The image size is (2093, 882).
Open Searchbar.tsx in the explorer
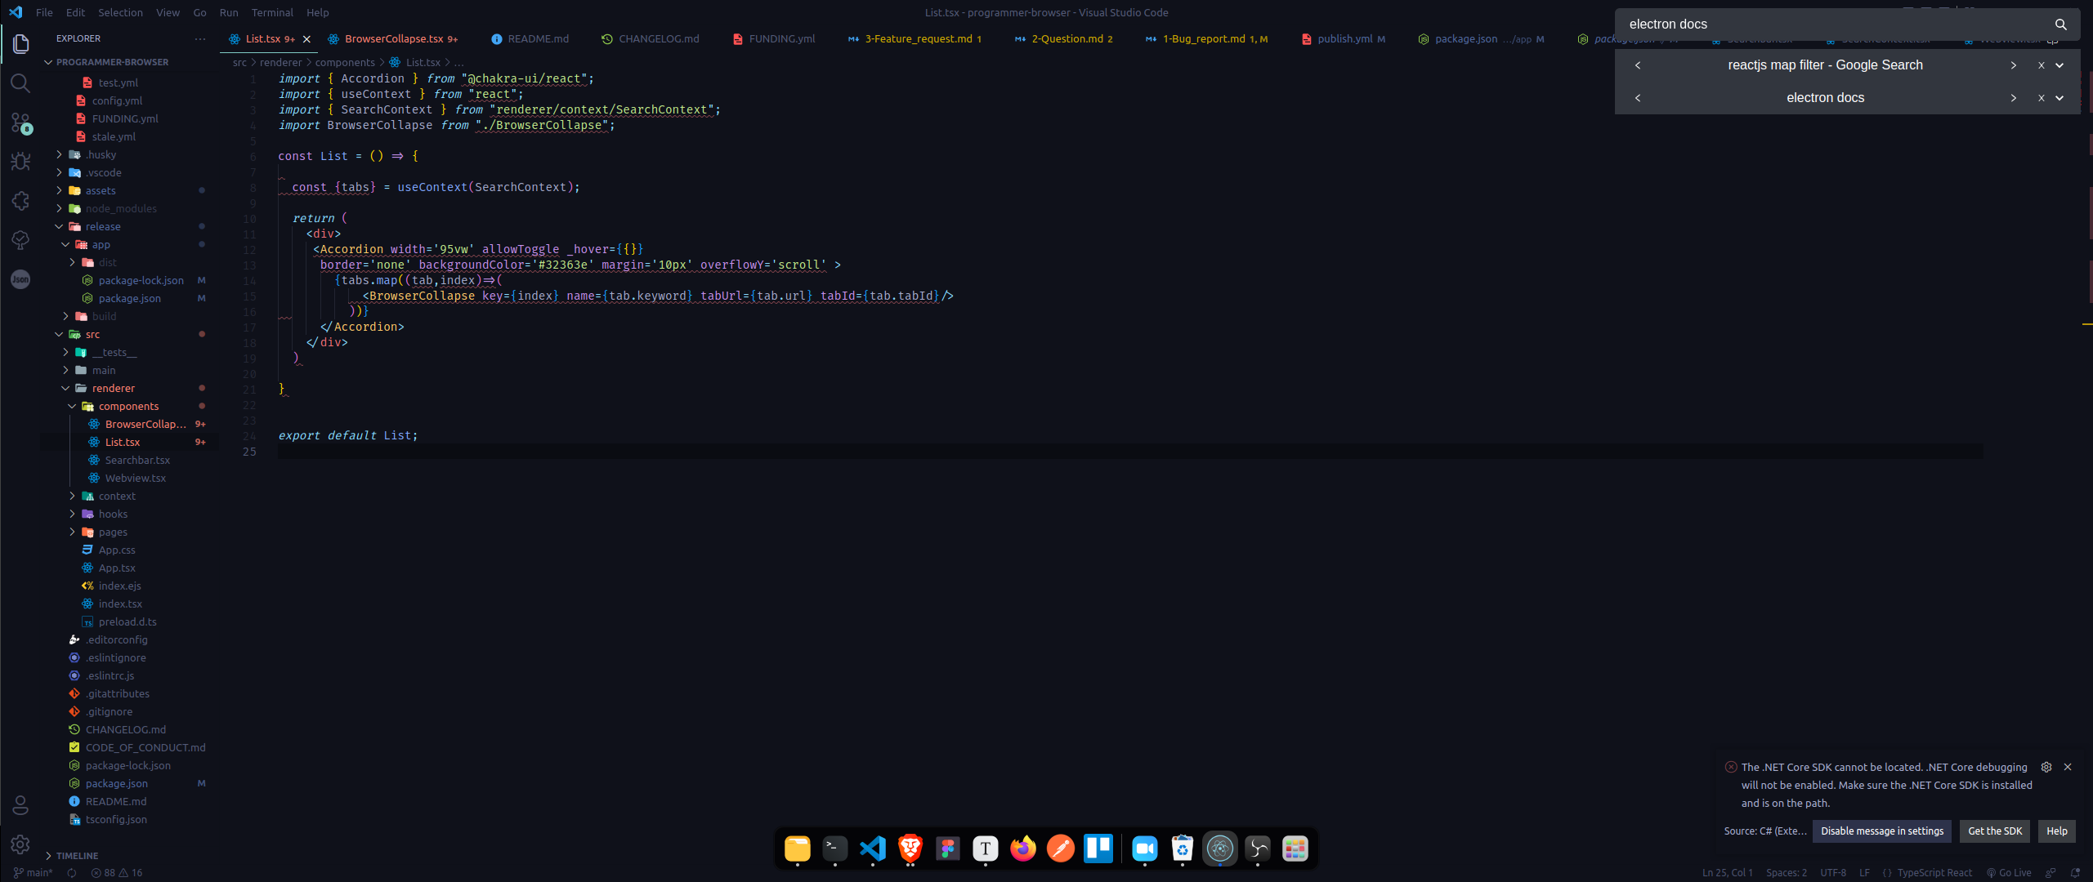[137, 460]
